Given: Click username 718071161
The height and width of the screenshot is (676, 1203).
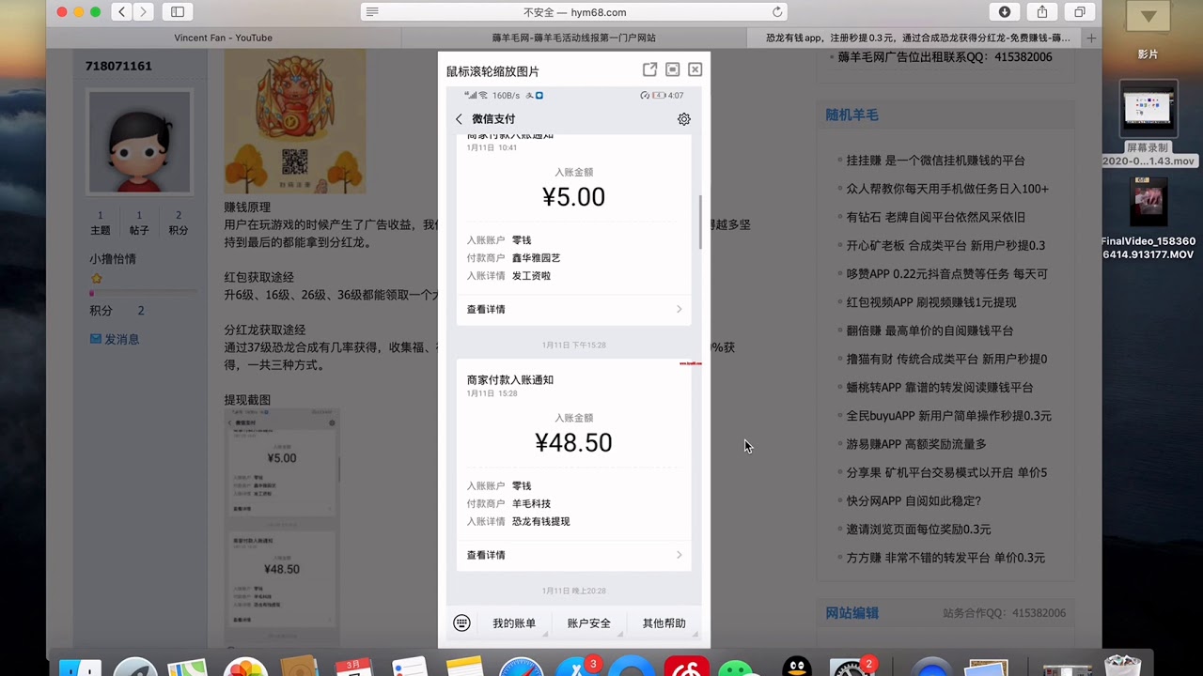Looking at the screenshot, I should (x=118, y=66).
